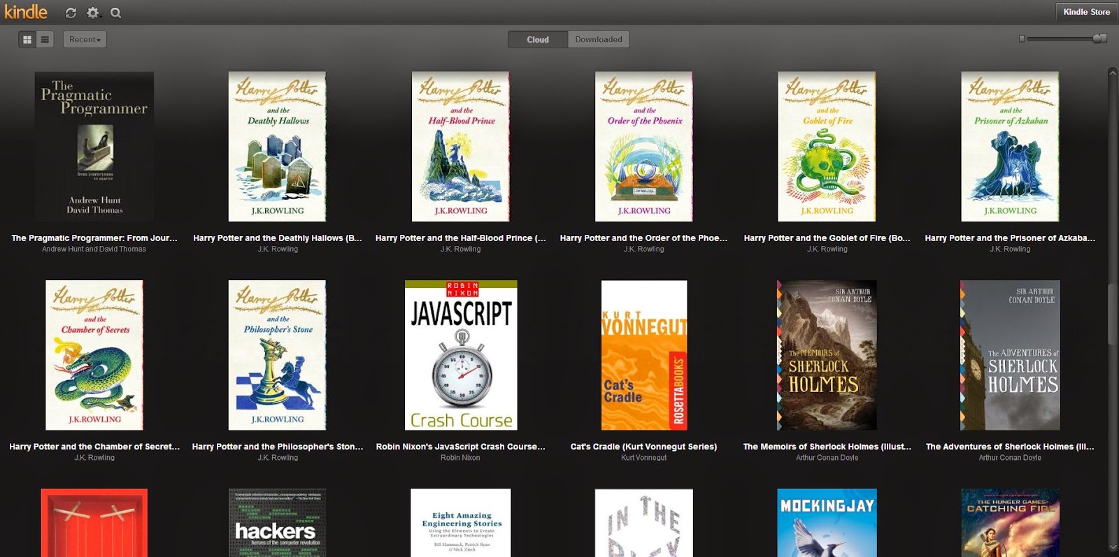Open the settings gear icon

point(93,13)
